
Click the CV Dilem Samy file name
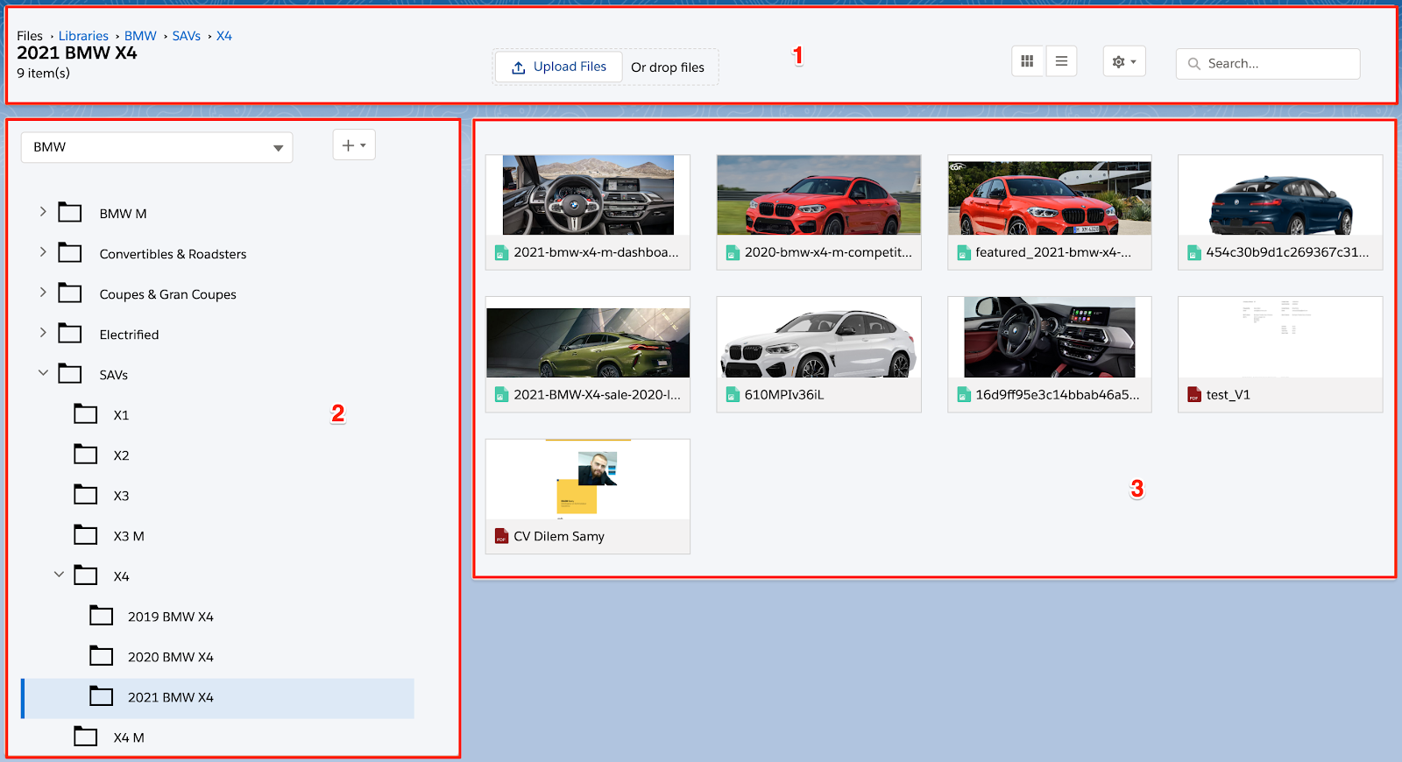tap(559, 536)
